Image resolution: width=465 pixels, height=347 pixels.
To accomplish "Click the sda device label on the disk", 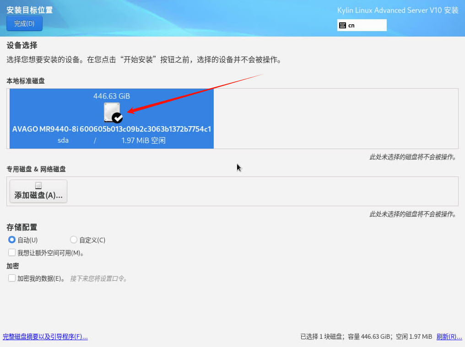I will (x=63, y=140).
